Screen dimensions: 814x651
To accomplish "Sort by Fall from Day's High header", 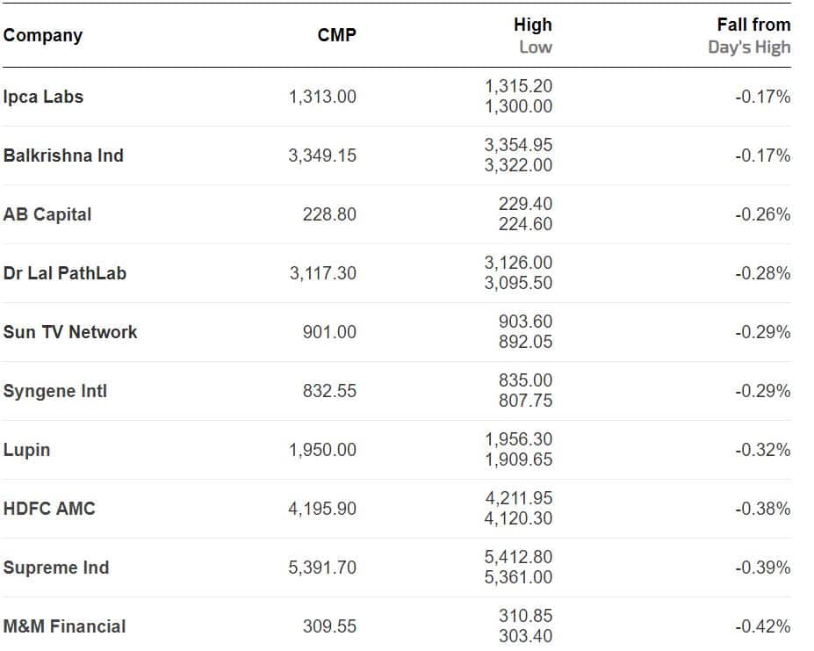I will click(x=749, y=36).
